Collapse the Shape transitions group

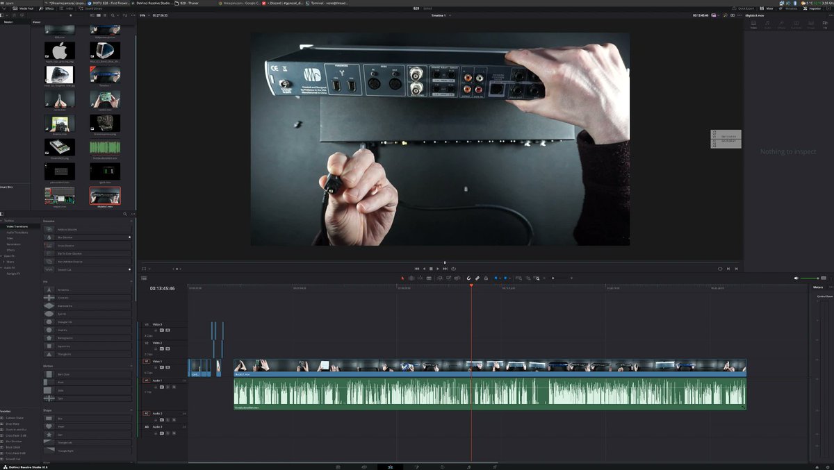coord(132,410)
